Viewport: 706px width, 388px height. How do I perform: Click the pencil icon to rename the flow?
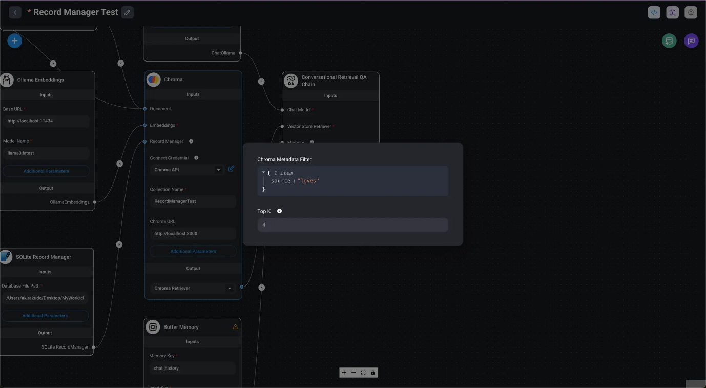[128, 12]
